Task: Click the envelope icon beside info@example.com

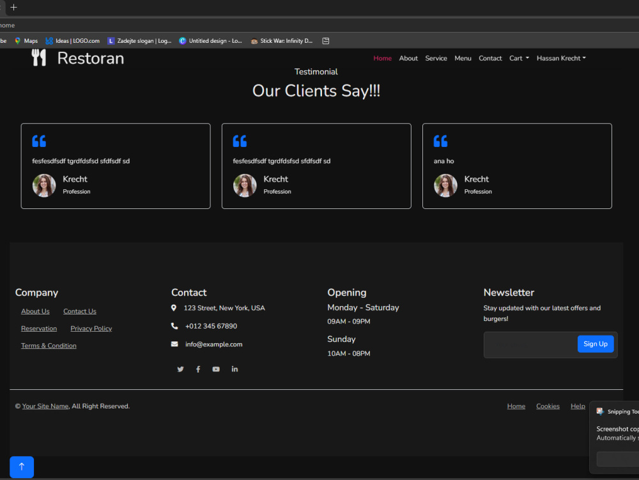Action: 174,344
